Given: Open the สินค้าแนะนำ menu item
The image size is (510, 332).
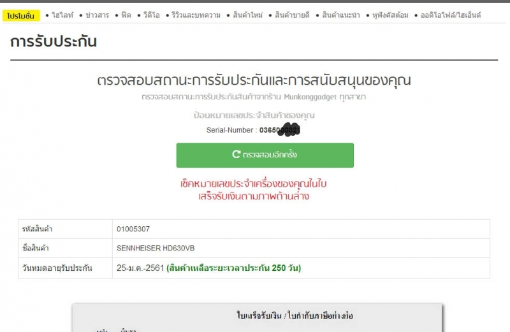Looking at the screenshot, I should (x=341, y=15).
